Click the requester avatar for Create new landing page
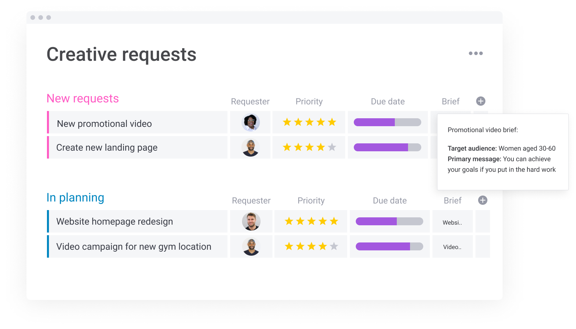This screenshot has height=329, width=576. (x=250, y=147)
